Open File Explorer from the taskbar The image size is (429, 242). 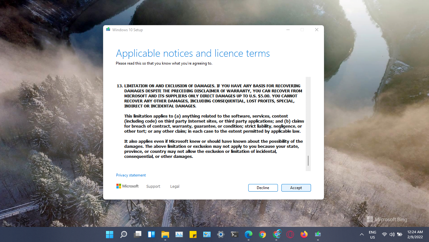165,234
